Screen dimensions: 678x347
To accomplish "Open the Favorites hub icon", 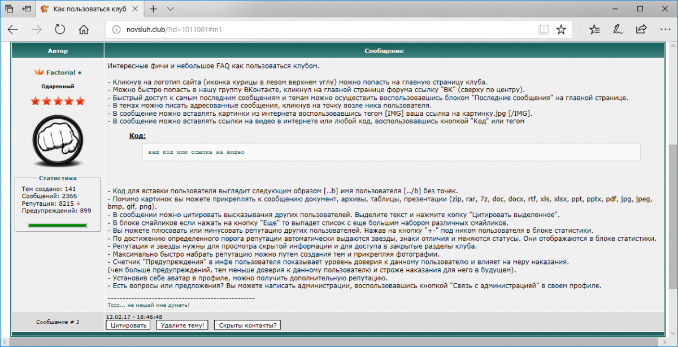I will click(x=594, y=29).
